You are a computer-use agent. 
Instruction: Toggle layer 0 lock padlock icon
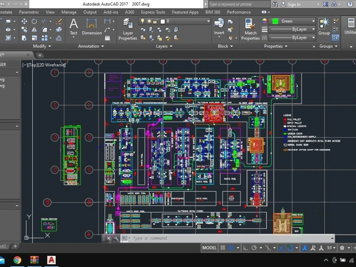[x=156, y=21]
